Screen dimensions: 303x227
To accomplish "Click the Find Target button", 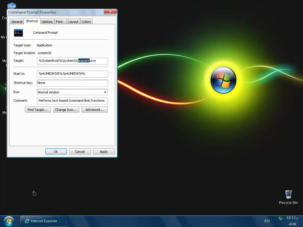I will [38, 110].
